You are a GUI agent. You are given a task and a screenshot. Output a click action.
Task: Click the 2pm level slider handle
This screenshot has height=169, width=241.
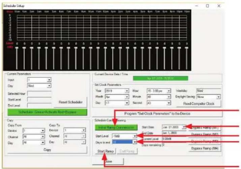(120, 48)
